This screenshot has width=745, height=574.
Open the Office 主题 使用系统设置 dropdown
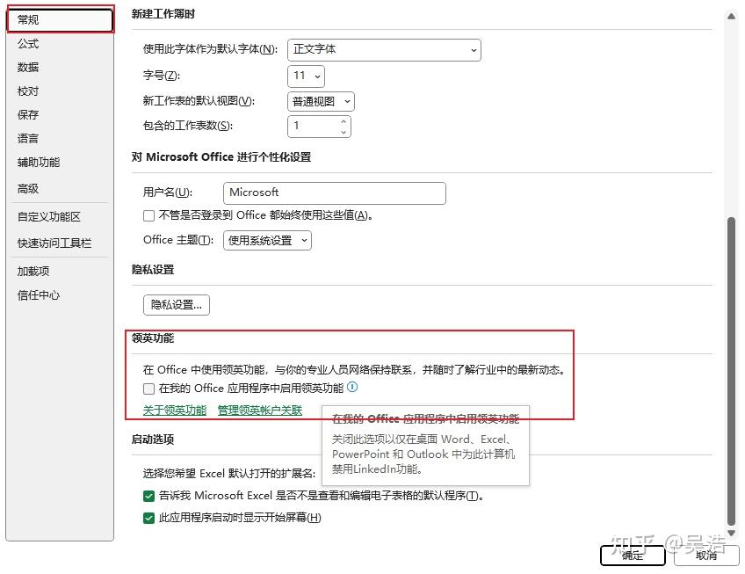pyautogui.click(x=267, y=241)
